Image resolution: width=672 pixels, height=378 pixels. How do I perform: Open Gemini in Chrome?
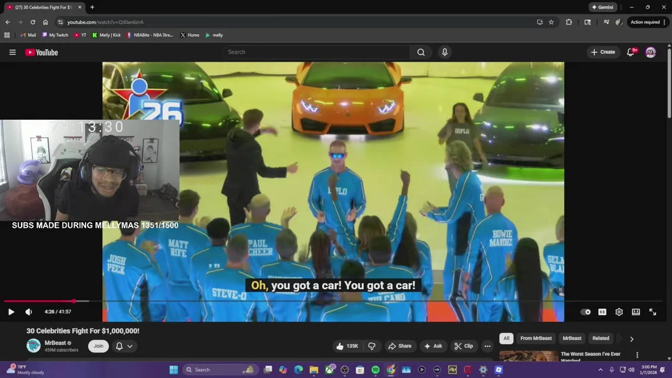pos(602,7)
